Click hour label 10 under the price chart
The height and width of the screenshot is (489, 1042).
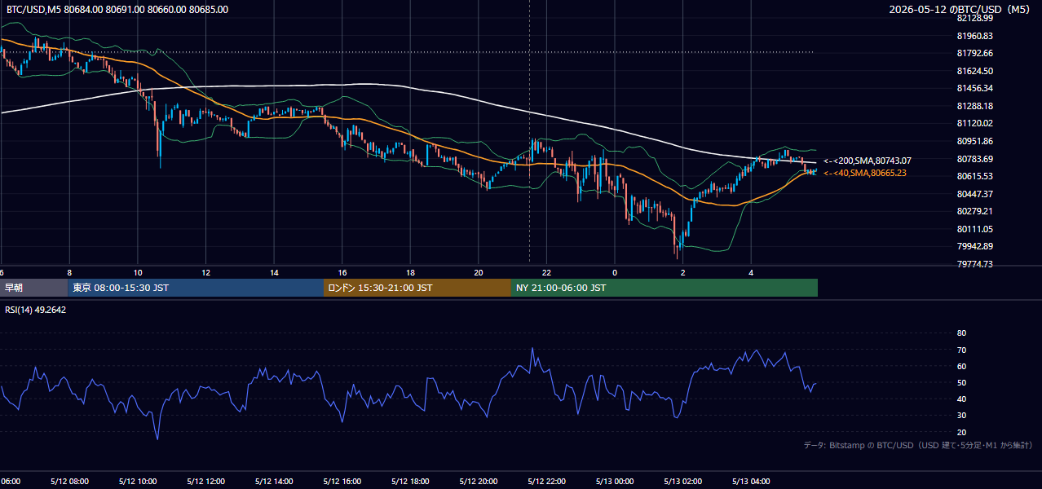pyautogui.click(x=138, y=273)
